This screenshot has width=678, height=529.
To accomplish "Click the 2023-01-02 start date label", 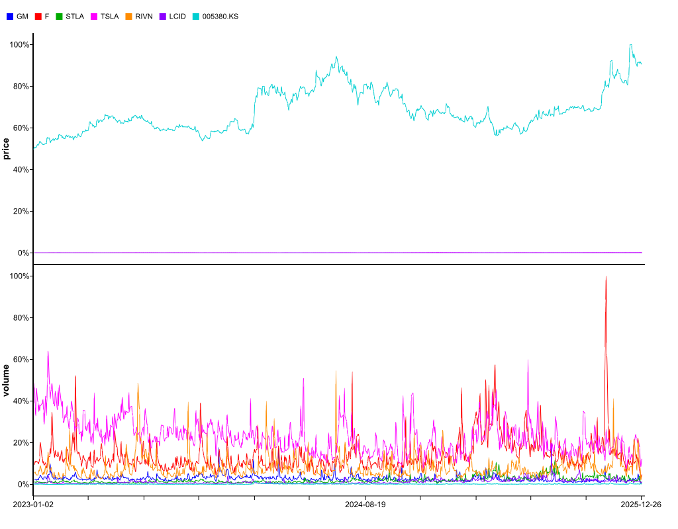I will coord(33,505).
